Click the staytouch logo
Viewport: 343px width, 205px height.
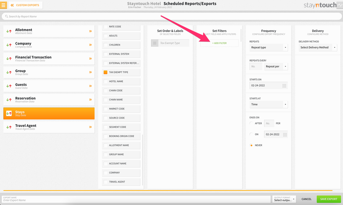pyautogui.click(x=320, y=5)
